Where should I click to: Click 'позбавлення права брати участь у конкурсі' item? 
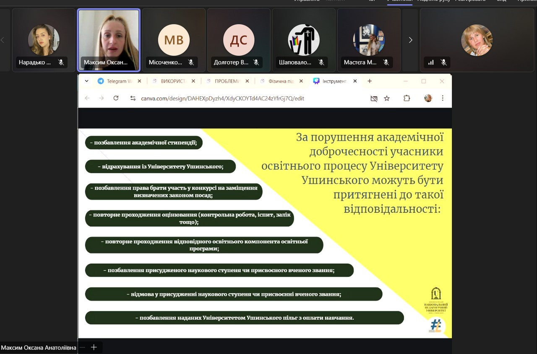tap(174, 191)
